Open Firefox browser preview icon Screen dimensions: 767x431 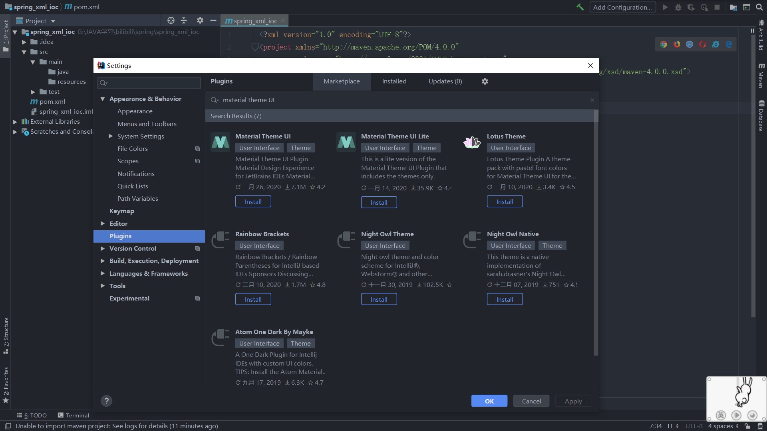click(x=677, y=44)
